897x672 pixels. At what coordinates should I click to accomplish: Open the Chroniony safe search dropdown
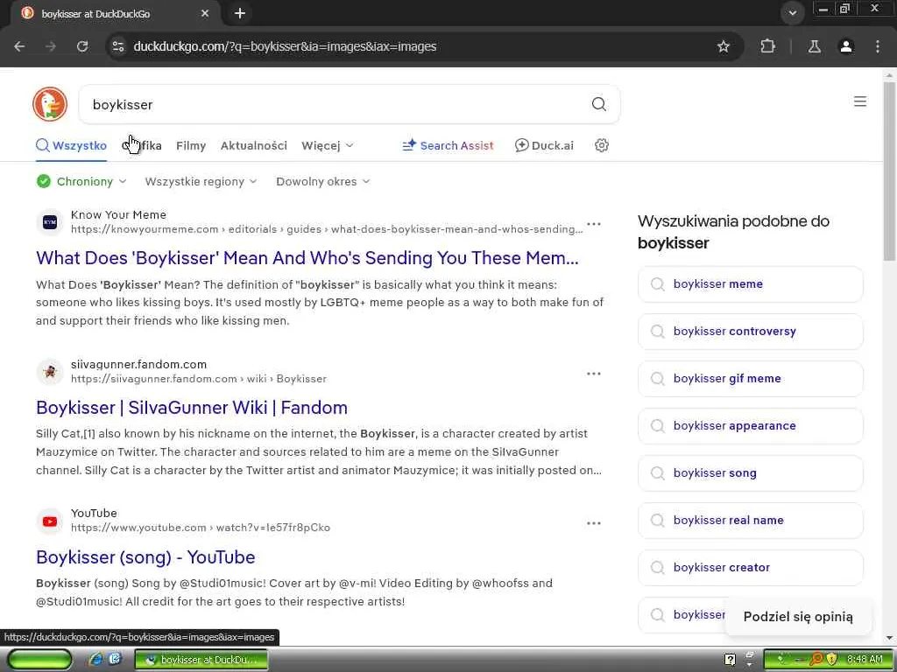(x=81, y=182)
